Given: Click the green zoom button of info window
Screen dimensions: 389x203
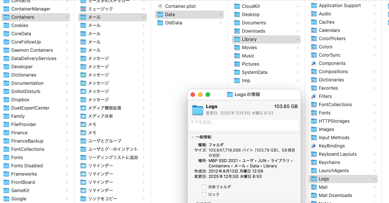Looking at the screenshot, I should [x=208, y=95].
